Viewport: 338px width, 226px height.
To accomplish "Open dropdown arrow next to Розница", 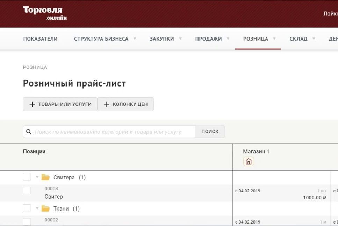I will point(274,39).
